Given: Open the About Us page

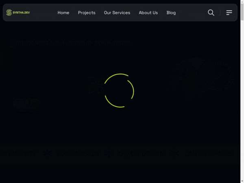Looking at the screenshot, I should pyautogui.click(x=148, y=13).
